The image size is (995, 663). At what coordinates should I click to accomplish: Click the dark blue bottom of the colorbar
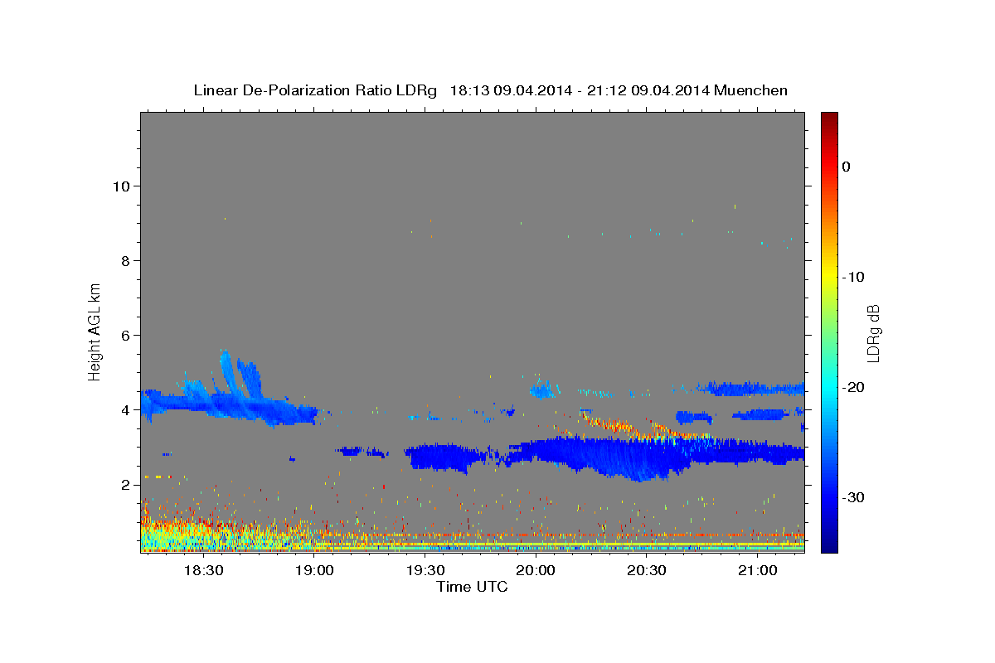click(x=829, y=544)
